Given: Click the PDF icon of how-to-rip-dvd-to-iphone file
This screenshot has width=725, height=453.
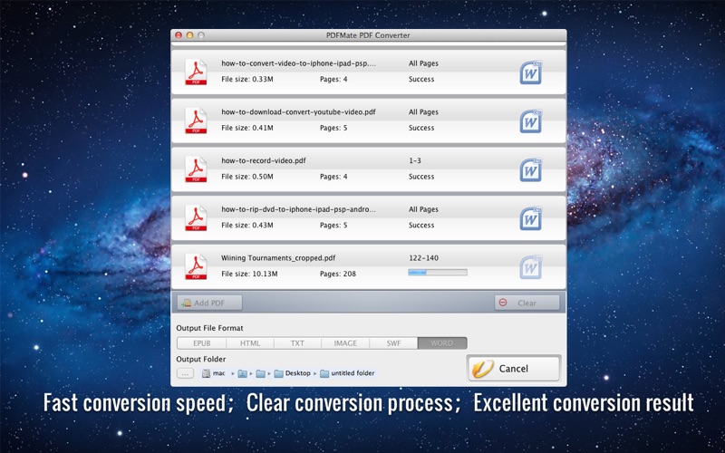Looking at the screenshot, I should click(x=196, y=217).
